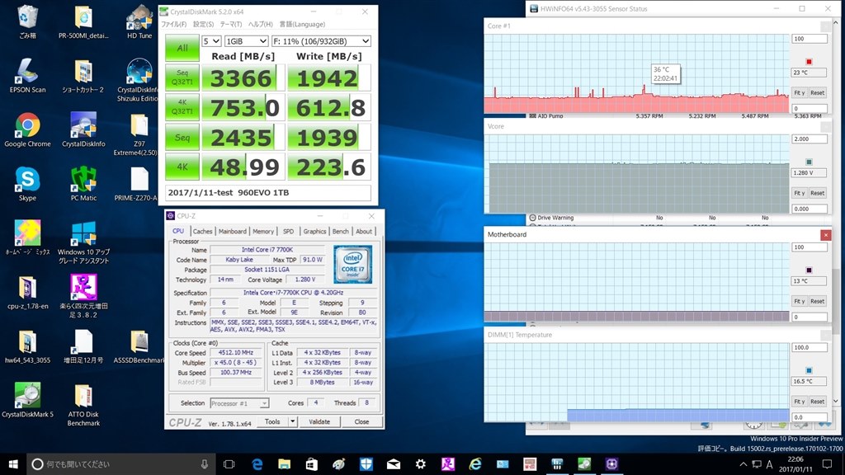
Task: Click Fit y on Core #1 graph
Action: pyautogui.click(x=799, y=92)
